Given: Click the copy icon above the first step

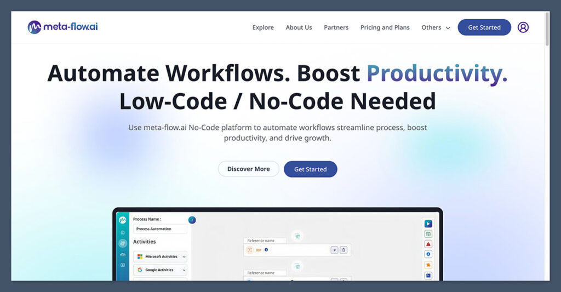Looking at the screenshot, I should coord(297,236).
